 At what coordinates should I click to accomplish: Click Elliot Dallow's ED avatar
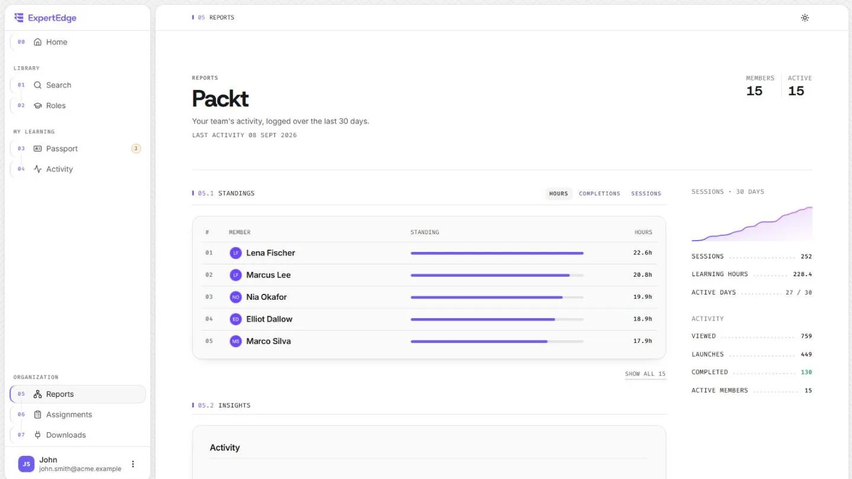pyautogui.click(x=236, y=319)
